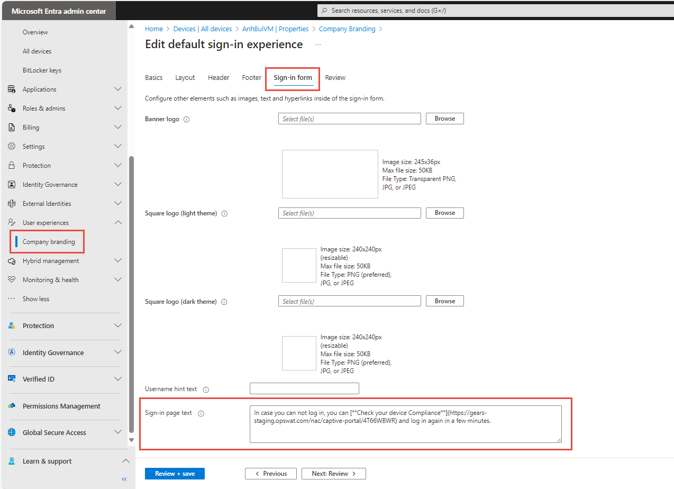
Task: Click the Verified ID icon
Action: (12, 379)
